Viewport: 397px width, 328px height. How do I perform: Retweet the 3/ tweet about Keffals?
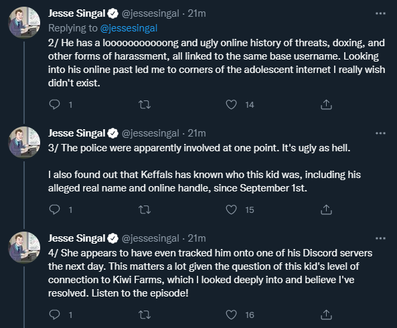point(145,210)
